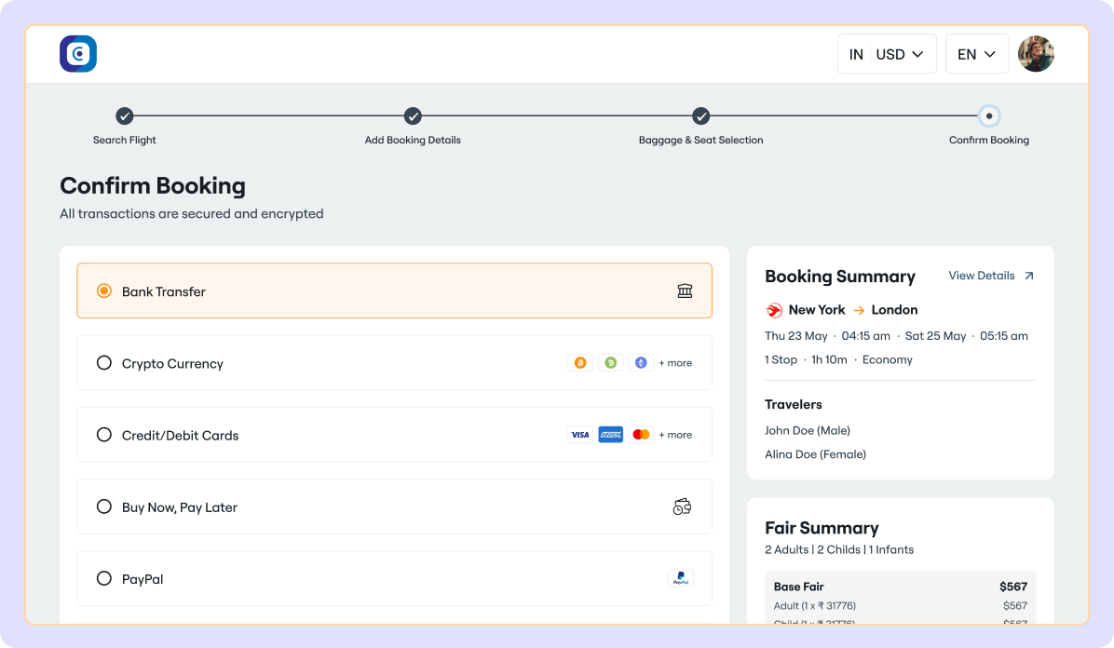The height and width of the screenshot is (648, 1114).
Task: Click the Bank Transfer bank icon
Action: [x=685, y=290]
